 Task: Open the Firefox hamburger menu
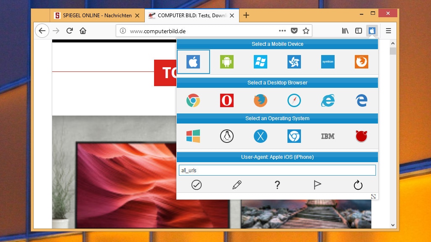click(388, 30)
